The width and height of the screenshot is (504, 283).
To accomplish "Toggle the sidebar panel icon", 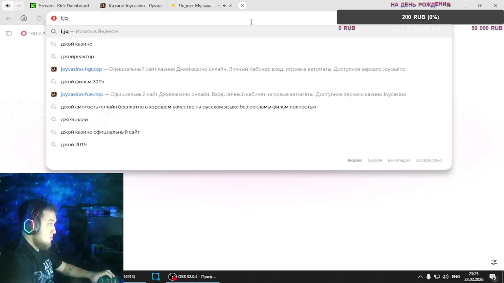I will pyautogui.click(x=9, y=33).
